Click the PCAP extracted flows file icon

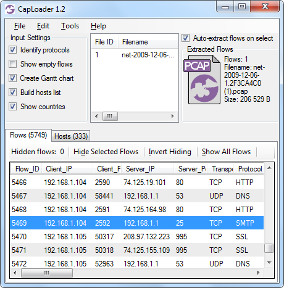[x=202, y=80]
